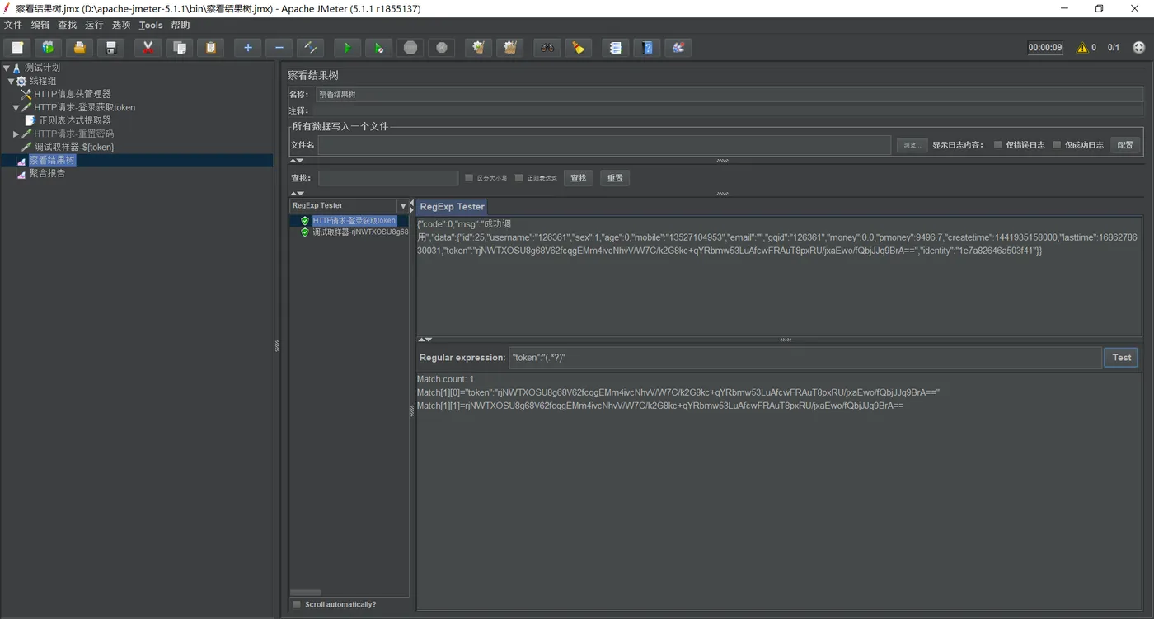Click the 配置 button
The image size is (1154, 619).
[x=1125, y=145]
